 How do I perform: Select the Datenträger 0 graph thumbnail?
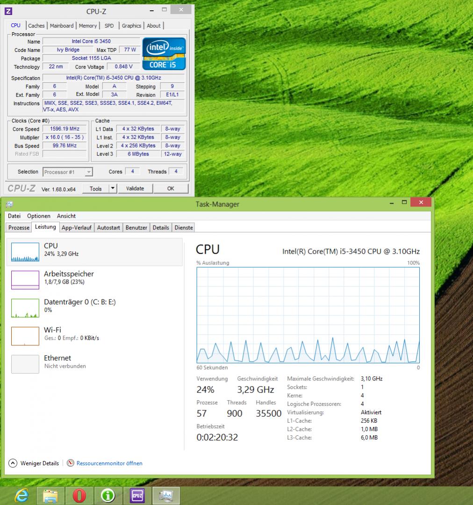point(25,308)
